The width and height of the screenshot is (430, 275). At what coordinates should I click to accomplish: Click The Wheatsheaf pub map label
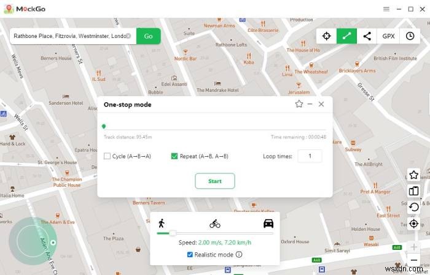pyautogui.click(x=311, y=72)
